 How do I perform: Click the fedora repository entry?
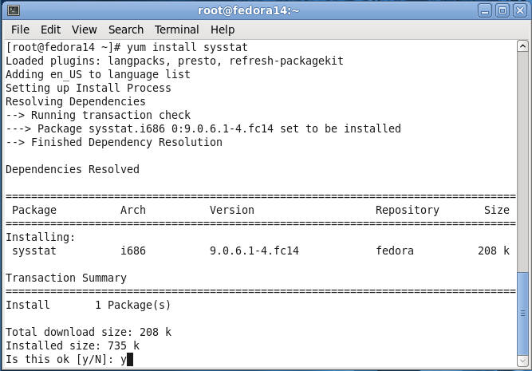pos(395,251)
